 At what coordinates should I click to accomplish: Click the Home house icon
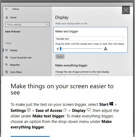coord(7,17)
